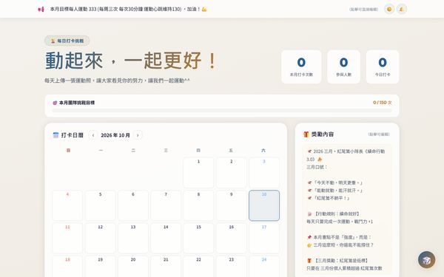444x277 pixels.
Task: Select October 2 on the calendar
Action: pos(232,173)
